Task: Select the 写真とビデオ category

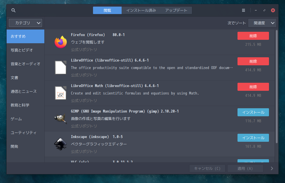Action: [25, 50]
